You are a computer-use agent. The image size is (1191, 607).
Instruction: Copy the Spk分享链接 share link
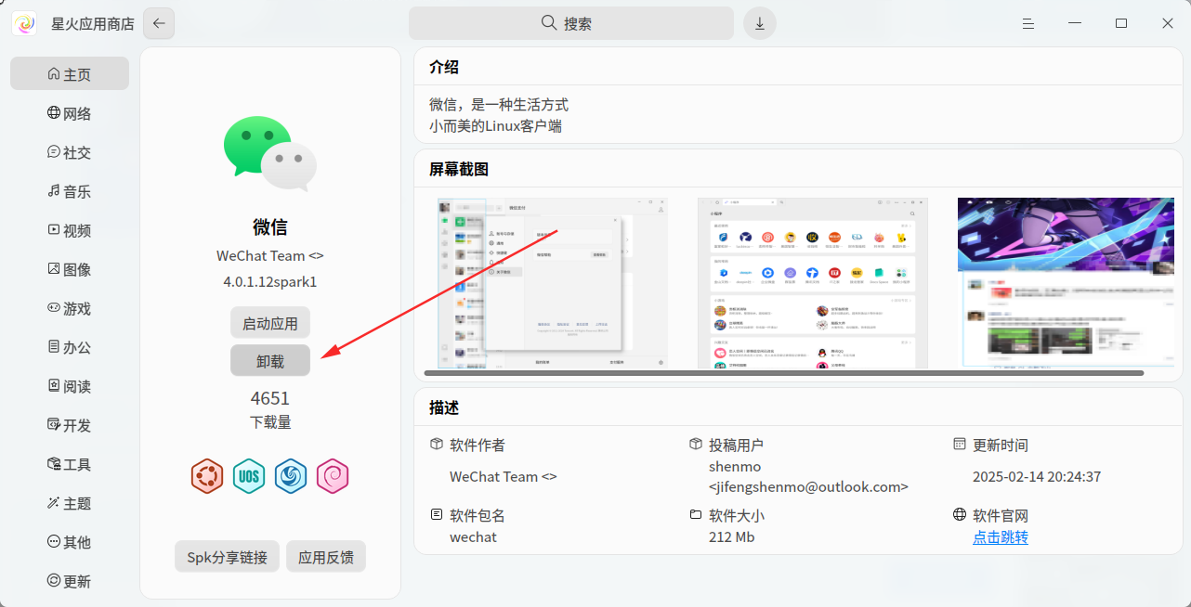pos(228,557)
